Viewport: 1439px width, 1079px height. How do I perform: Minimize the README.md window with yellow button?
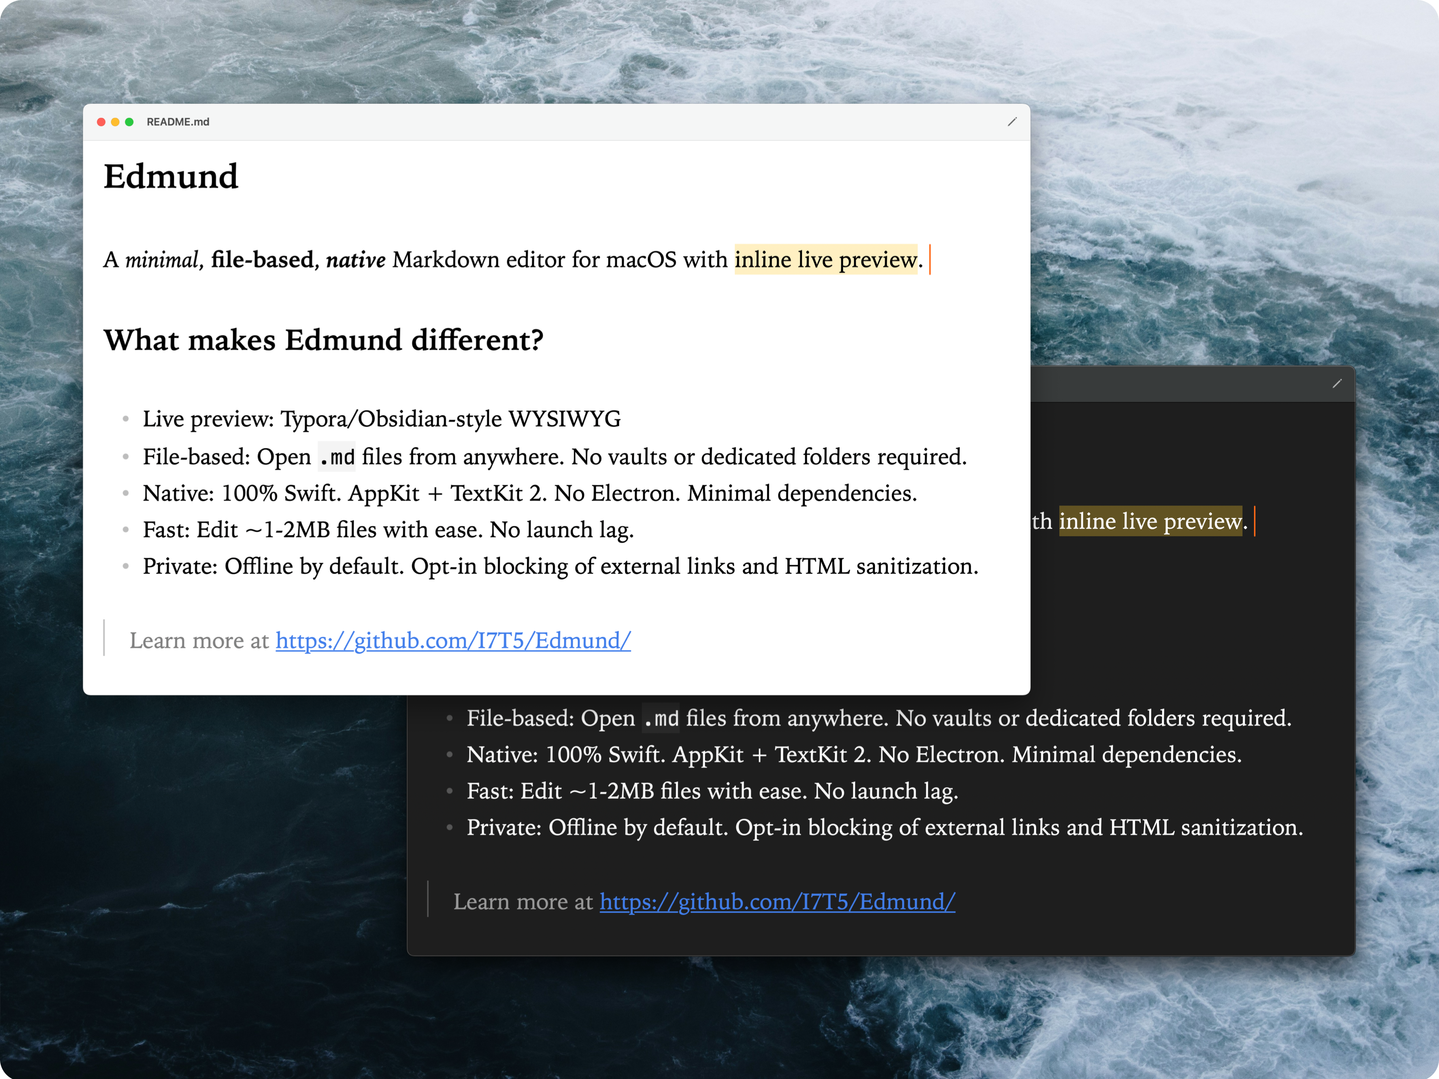[115, 122]
